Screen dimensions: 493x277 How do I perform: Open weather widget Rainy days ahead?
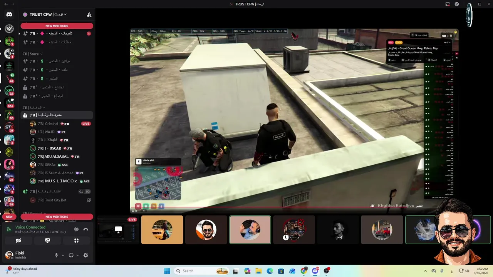click(21, 271)
